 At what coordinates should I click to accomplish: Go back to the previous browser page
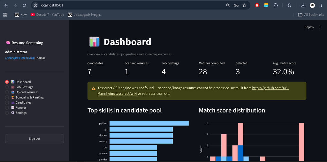[6, 5]
